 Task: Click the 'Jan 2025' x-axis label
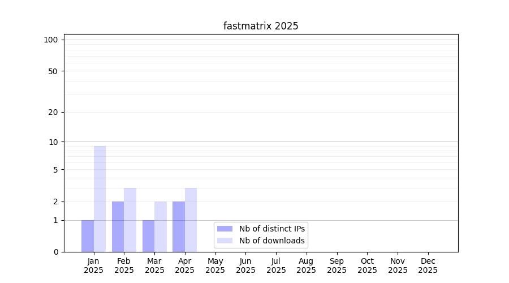[x=93, y=265]
